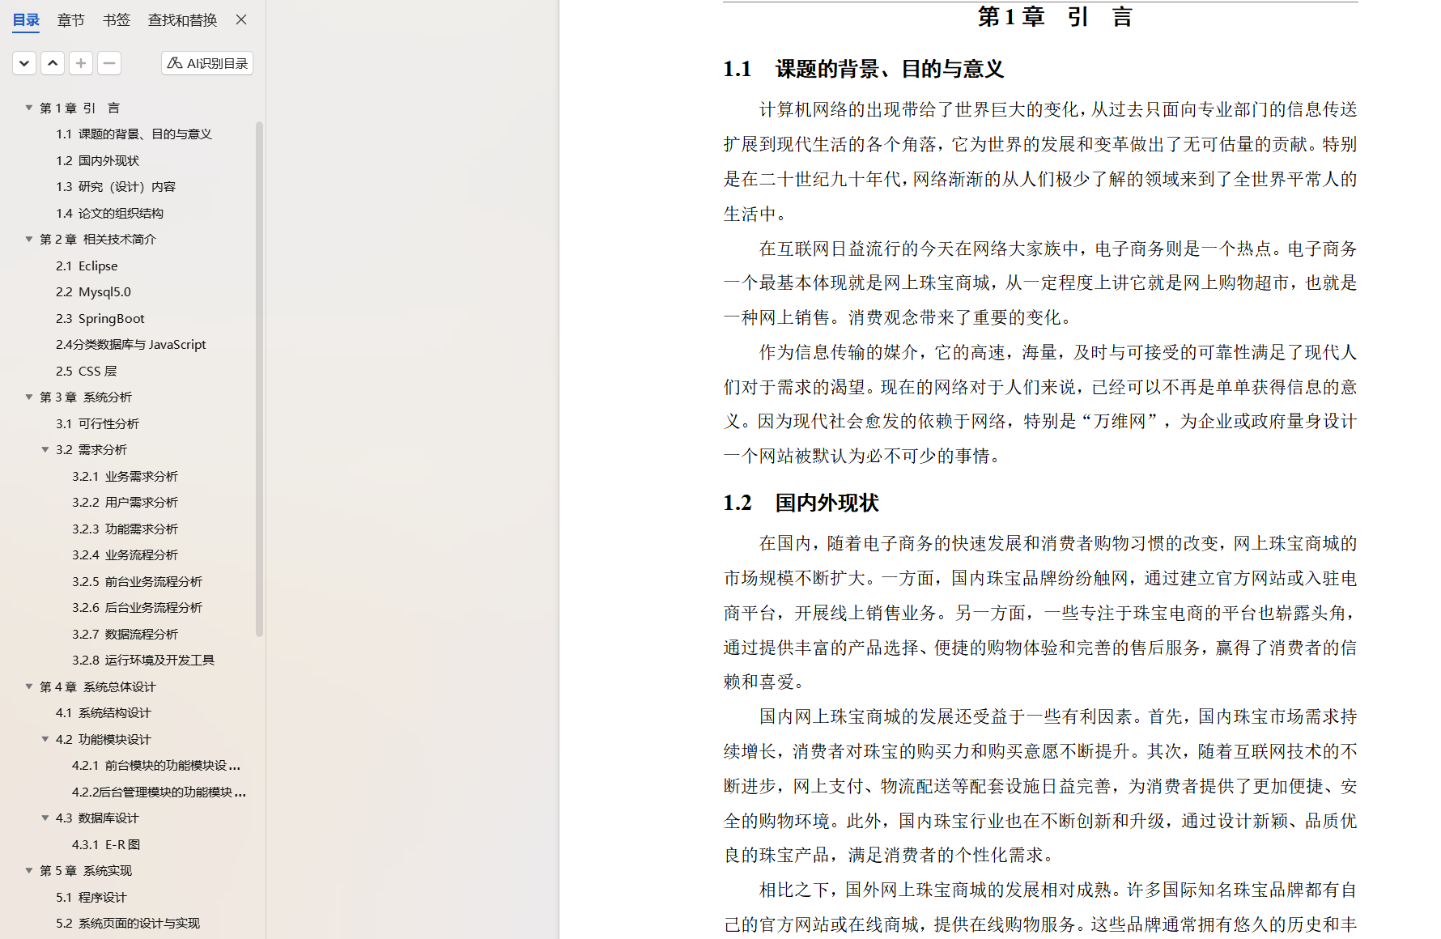Viewport: 1441px width, 939px height.
Task: Click the outline pane vertical scrollbar
Action: tap(259, 379)
